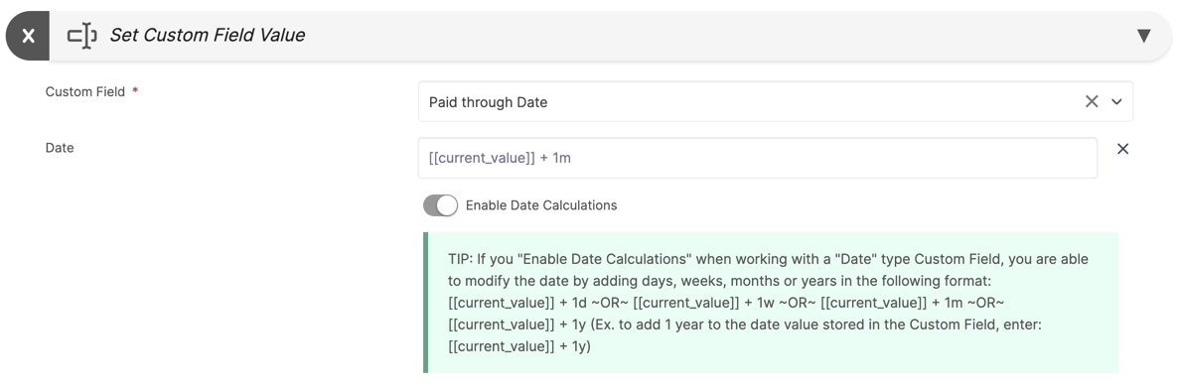Clear the Paid through Date selection
The height and width of the screenshot is (390, 1180).
(x=1092, y=101)
